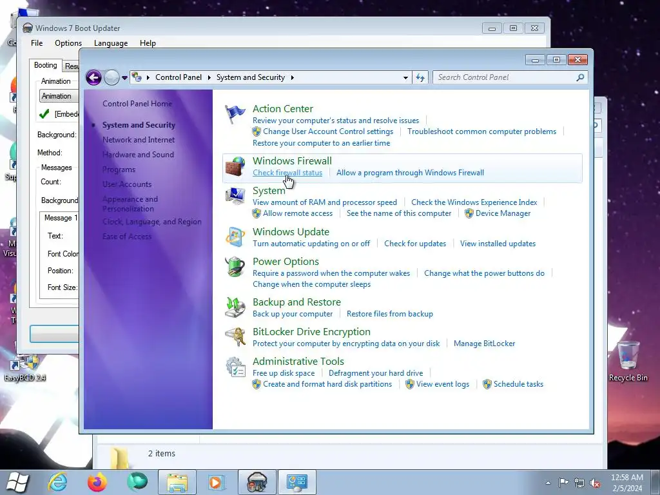This screenshot has height=495, width=660.
Task: Launch Firefox from the taskbar
Action: [x=97, y=482]
